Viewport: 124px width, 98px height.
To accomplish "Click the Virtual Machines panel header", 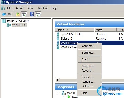I will 90,24.
